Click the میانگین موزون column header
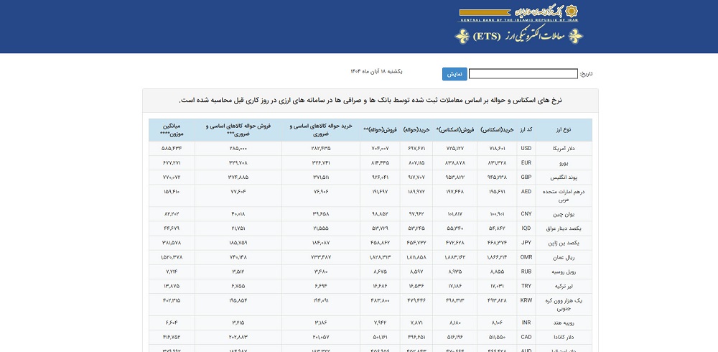This screenshot has width=718, height=352. click(172, 130)
